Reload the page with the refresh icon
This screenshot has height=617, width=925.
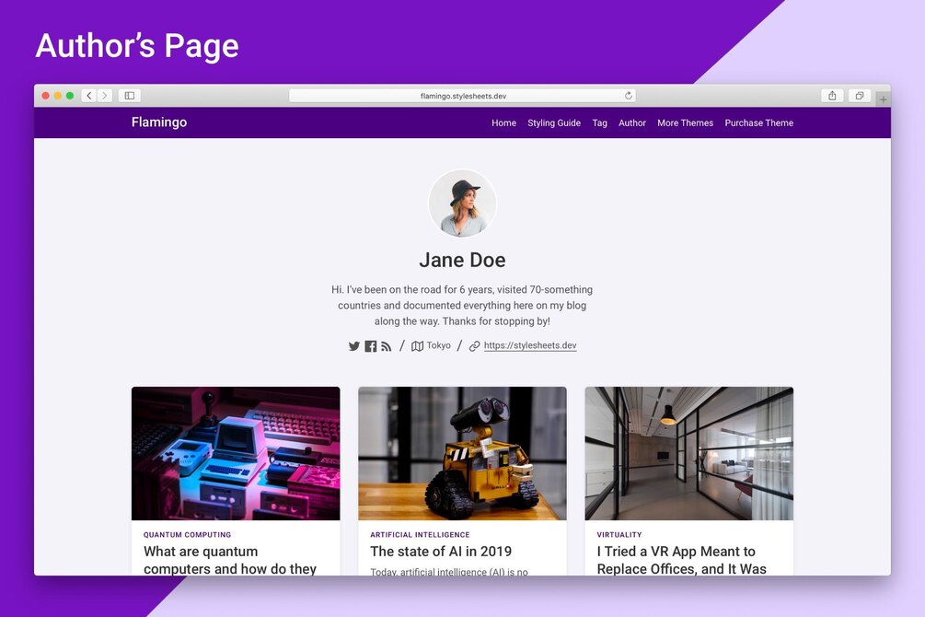tap(629, 96)
